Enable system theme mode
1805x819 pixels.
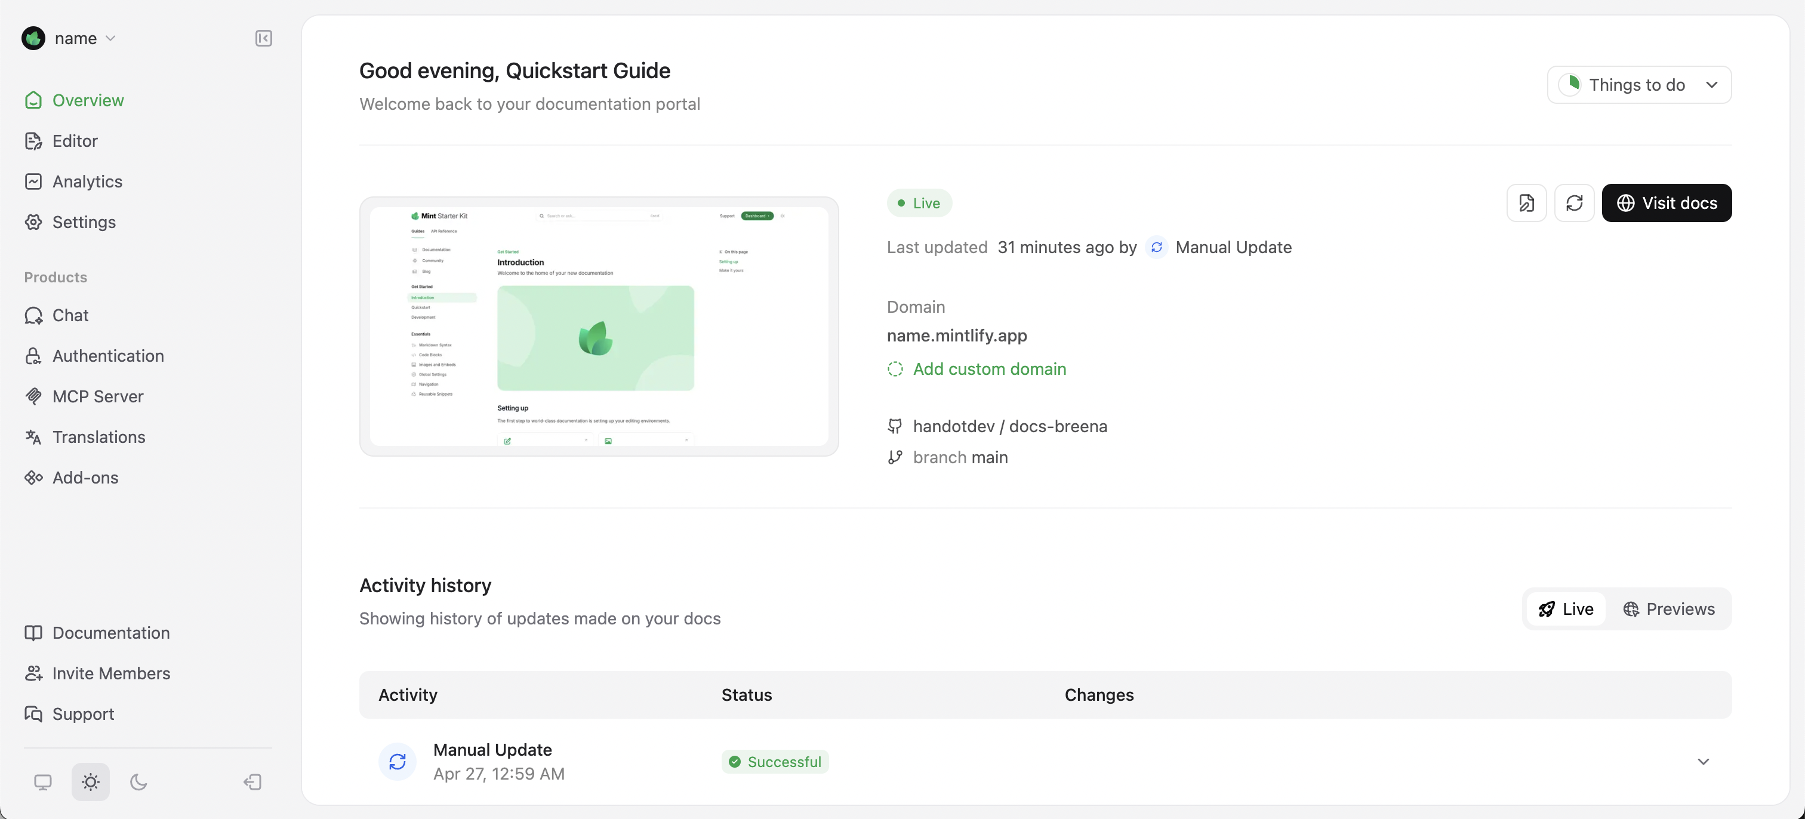(x=44, y=782)
